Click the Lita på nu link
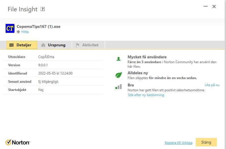Screen dimensions: 226x149 (x=212, y=85)
